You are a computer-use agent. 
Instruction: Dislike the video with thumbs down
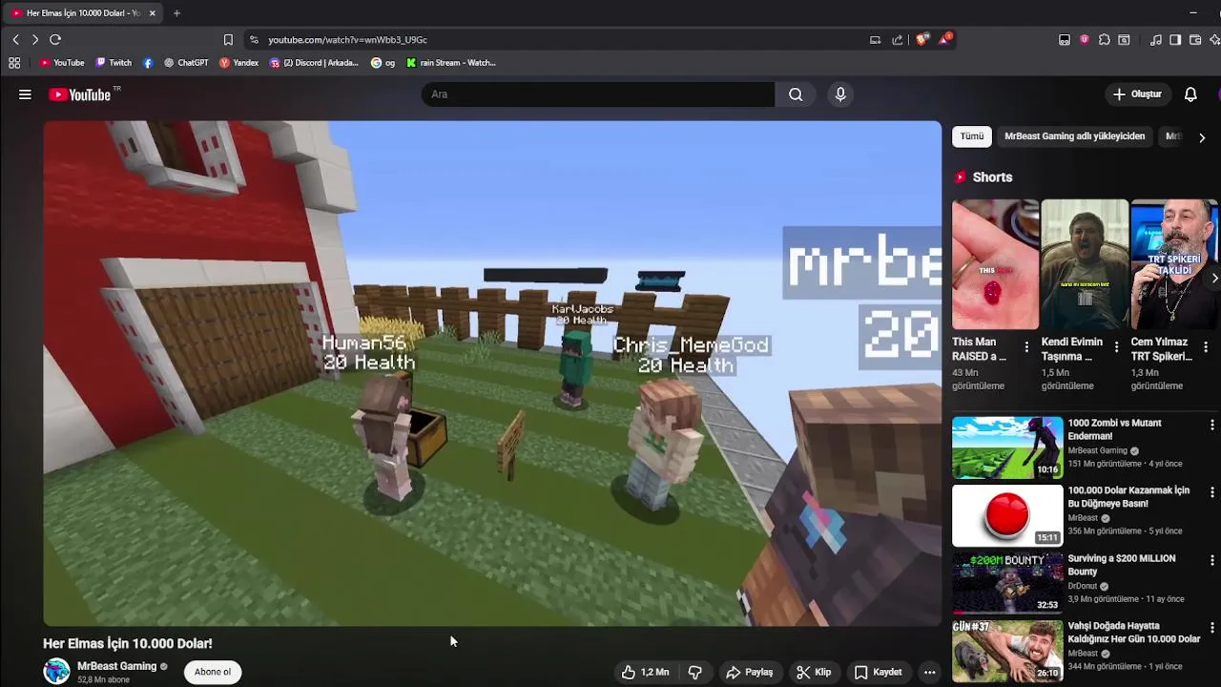pyautogui.click(x=695, y=672)
